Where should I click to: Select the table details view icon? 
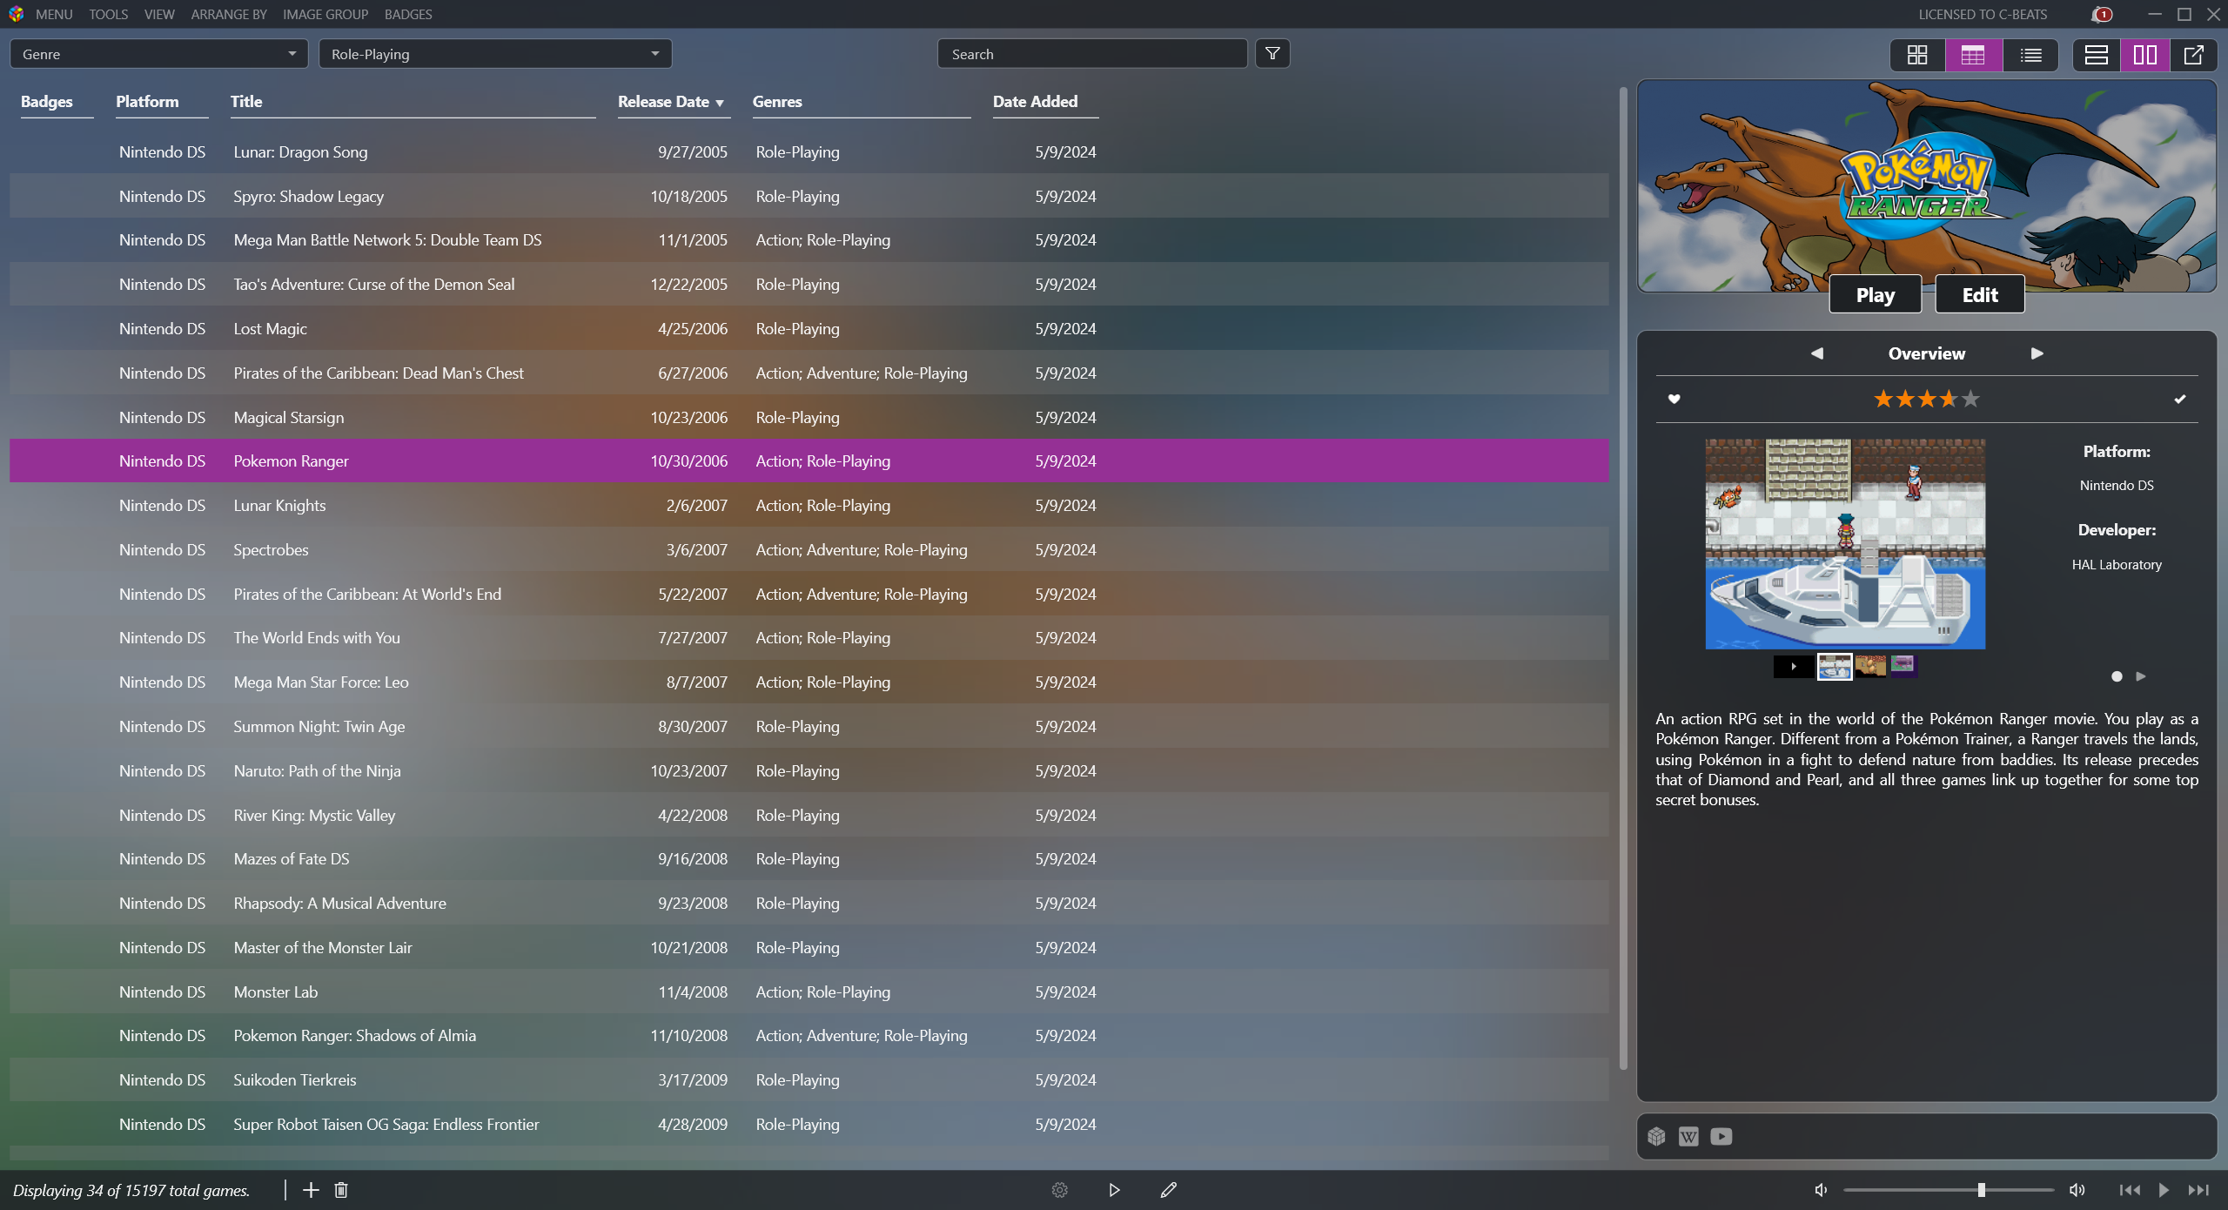pos(1973,55)
